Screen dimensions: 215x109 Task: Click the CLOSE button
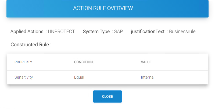pyautogui.click(x=107, y=96)
